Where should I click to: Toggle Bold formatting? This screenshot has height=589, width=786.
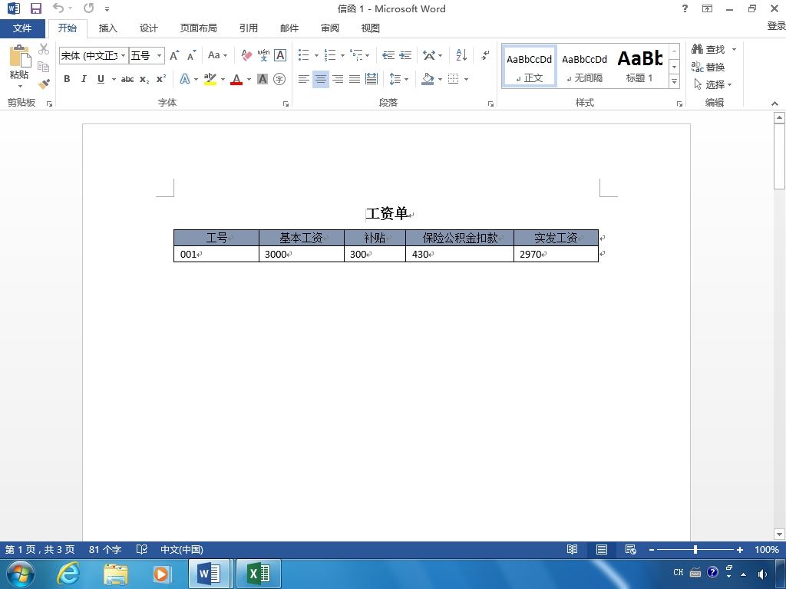(x=67, y=79)
